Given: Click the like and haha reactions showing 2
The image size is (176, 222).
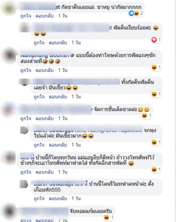Looking at the screenshot, I should point(136,13).
